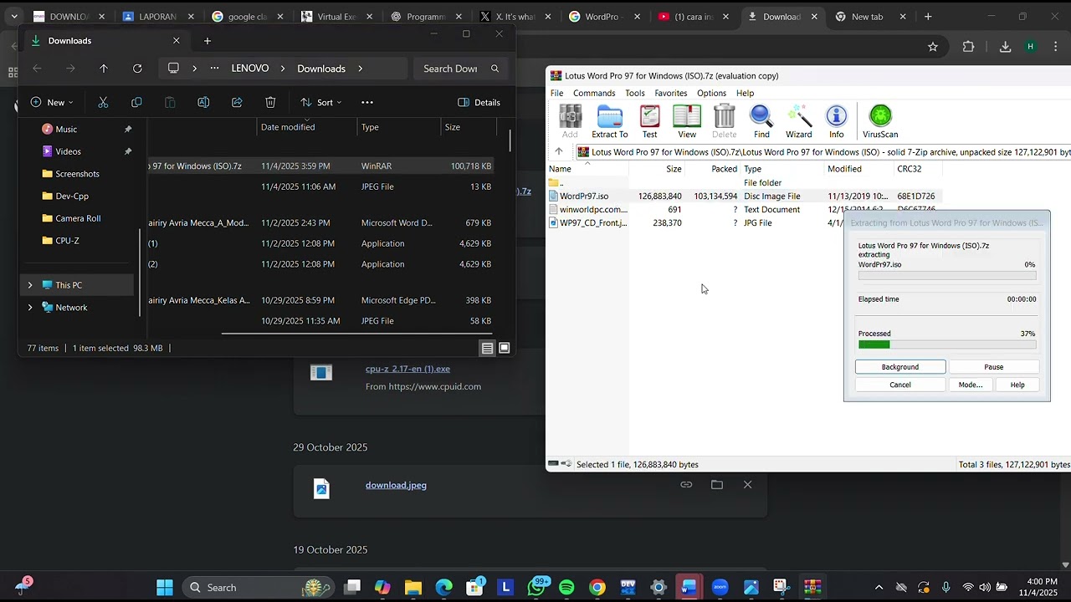
Task: Open the download.jpeg link
Action: coord(396,485)
